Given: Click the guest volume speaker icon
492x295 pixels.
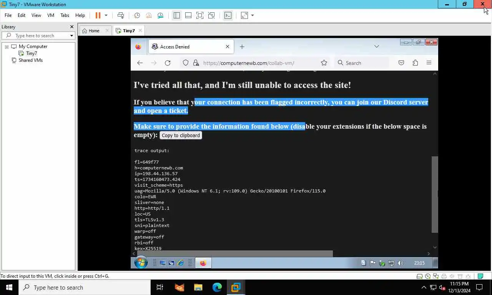Looking at the screenshot, I should [x=401, y=263].
